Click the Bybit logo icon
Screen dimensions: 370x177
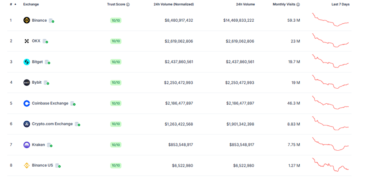pos(27,82)
